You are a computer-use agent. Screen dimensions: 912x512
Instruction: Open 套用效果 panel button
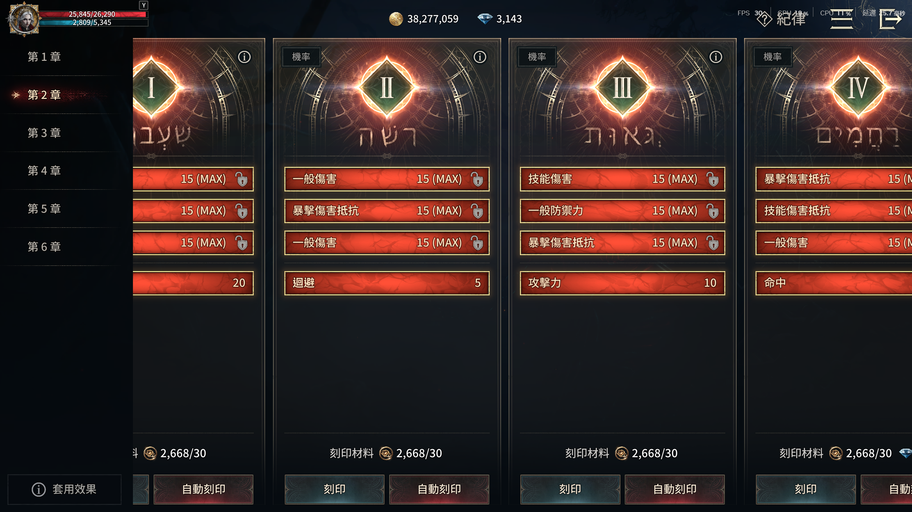[65, 489]
